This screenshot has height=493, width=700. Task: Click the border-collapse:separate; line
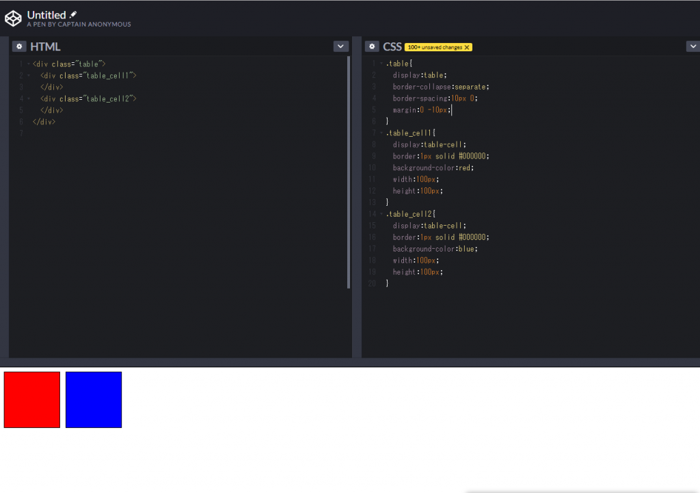pyautogui.click(x=441, y=87)
